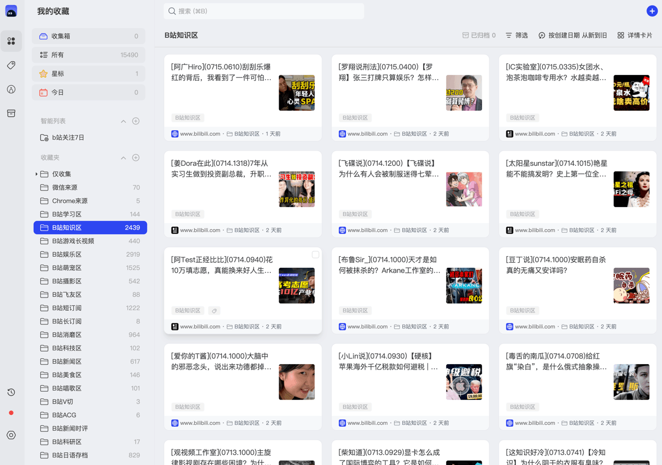Add a new smart list with plus icon

coord(136,121)
